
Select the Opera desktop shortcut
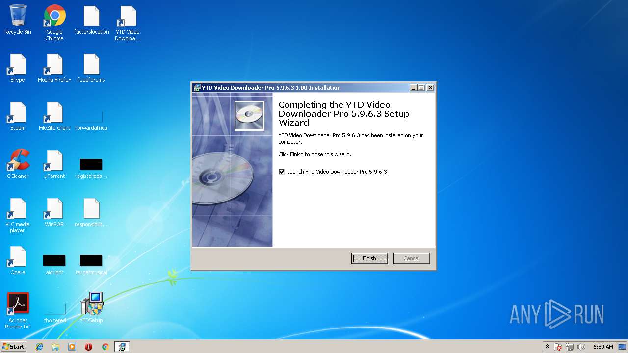click(x=18, y=260)
